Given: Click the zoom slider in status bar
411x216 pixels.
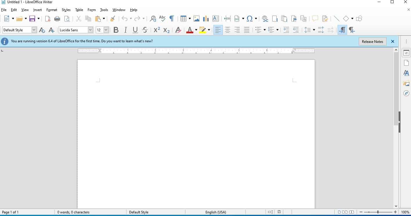Looking at the screenshot, I should point(378,212).
